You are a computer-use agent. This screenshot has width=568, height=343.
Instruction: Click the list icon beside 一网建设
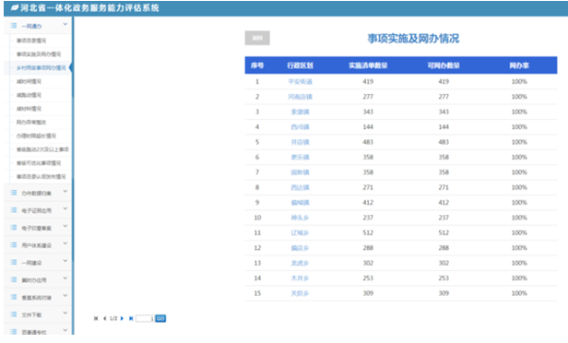(14, 262)
